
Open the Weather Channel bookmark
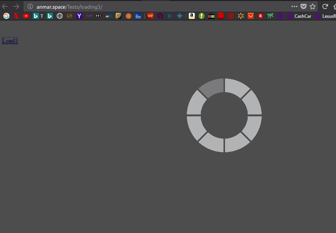pyautogui.click(x=138, y=16)
